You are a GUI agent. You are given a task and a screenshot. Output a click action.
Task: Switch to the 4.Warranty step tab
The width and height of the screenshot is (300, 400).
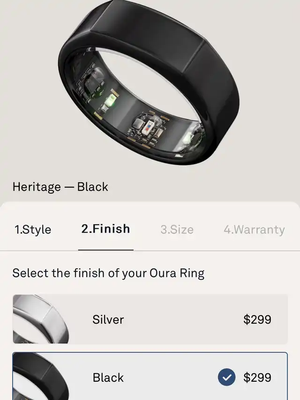[255, 229]
